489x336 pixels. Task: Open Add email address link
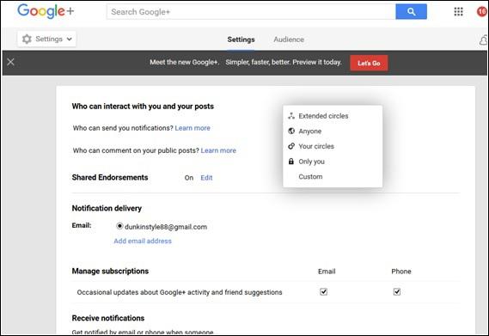pyautogui.click(x=143, y=241)
